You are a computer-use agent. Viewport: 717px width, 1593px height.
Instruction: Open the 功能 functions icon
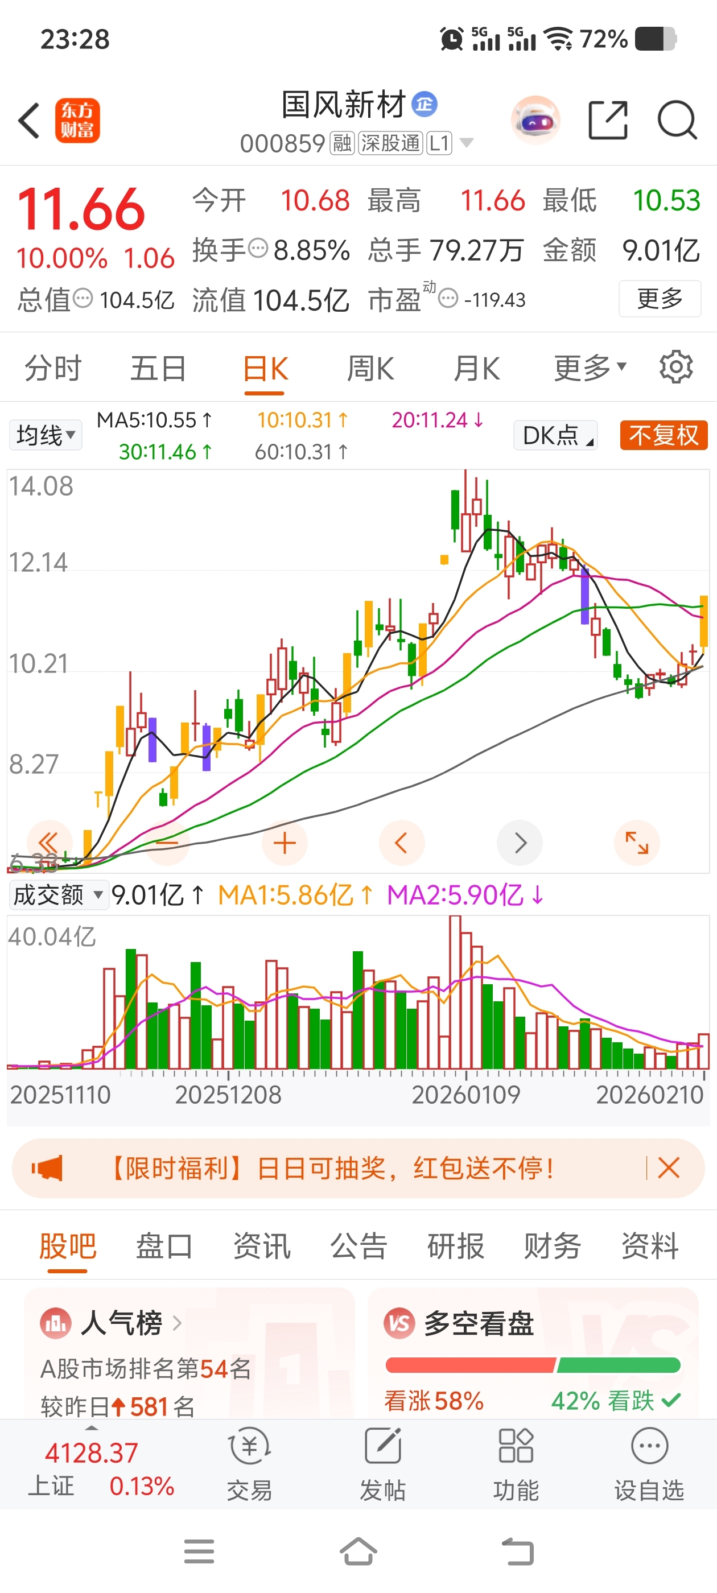pos(516,1446)
